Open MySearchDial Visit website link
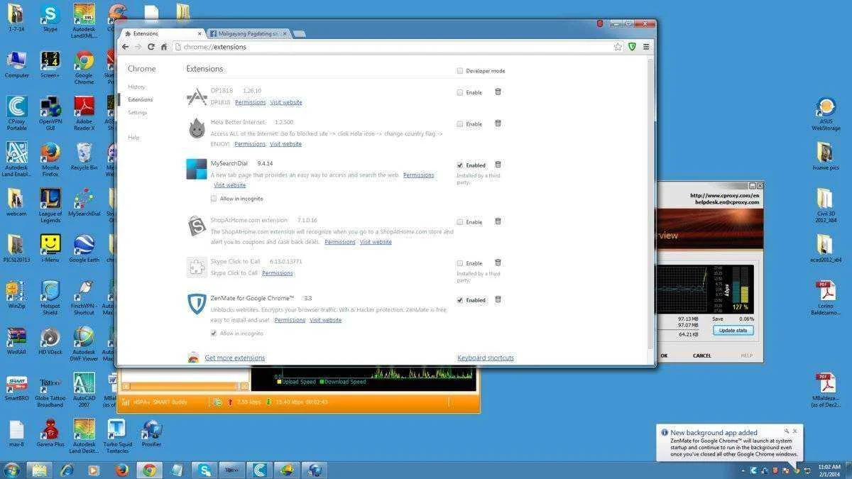The image size is (852, 479). (x=230, y=185)
